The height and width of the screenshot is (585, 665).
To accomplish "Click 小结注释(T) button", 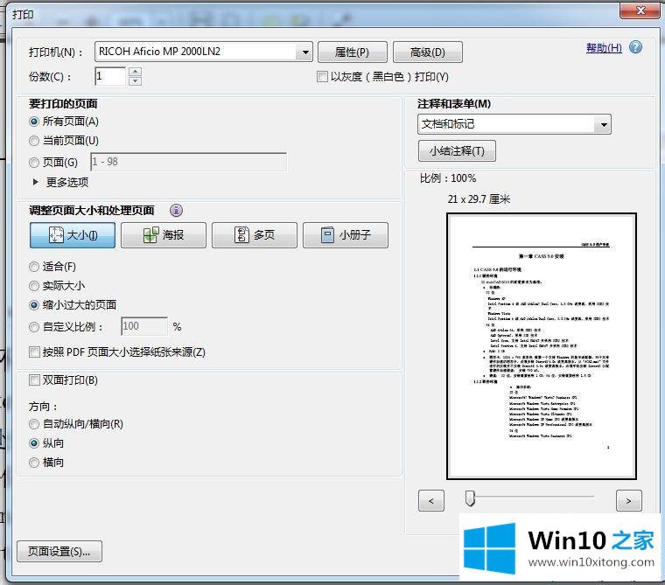I will coord(457,151).
